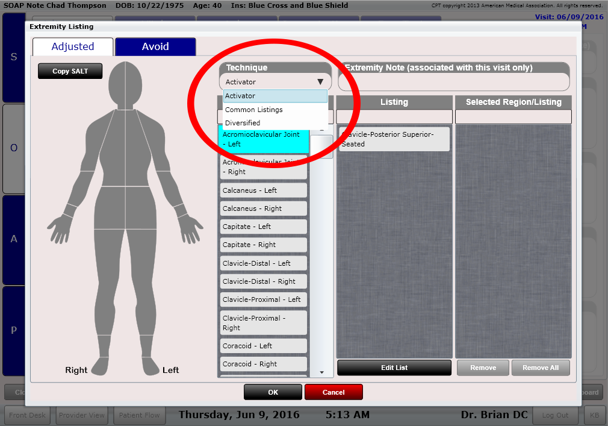Screen dimensions: 608x426
Task: Confirm with the OK button
Action: (x=273, y=392)
